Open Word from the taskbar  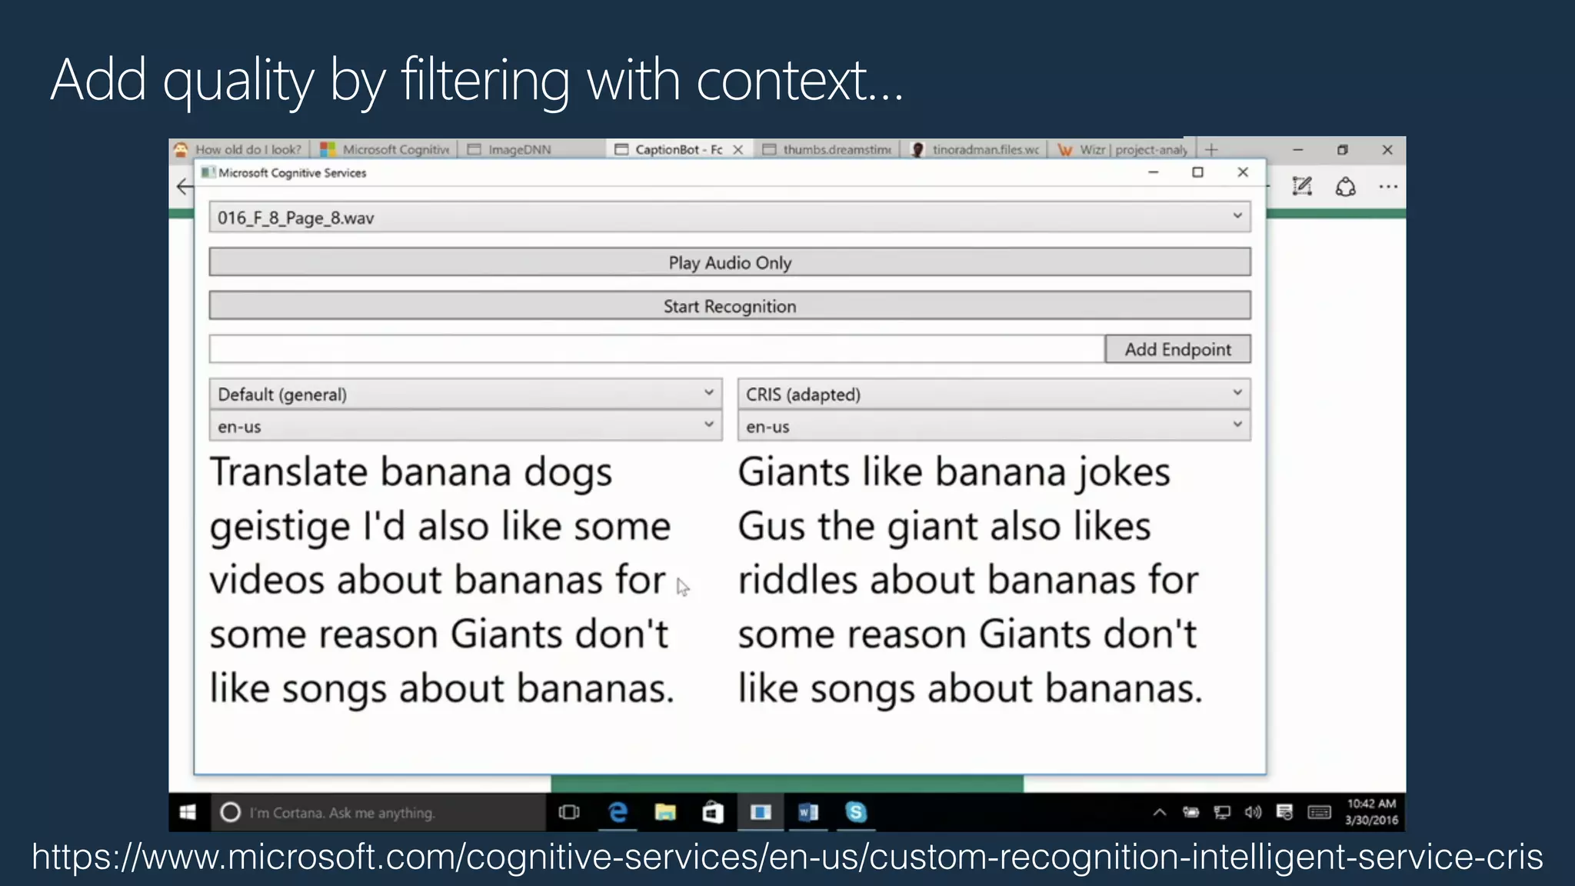808,812
